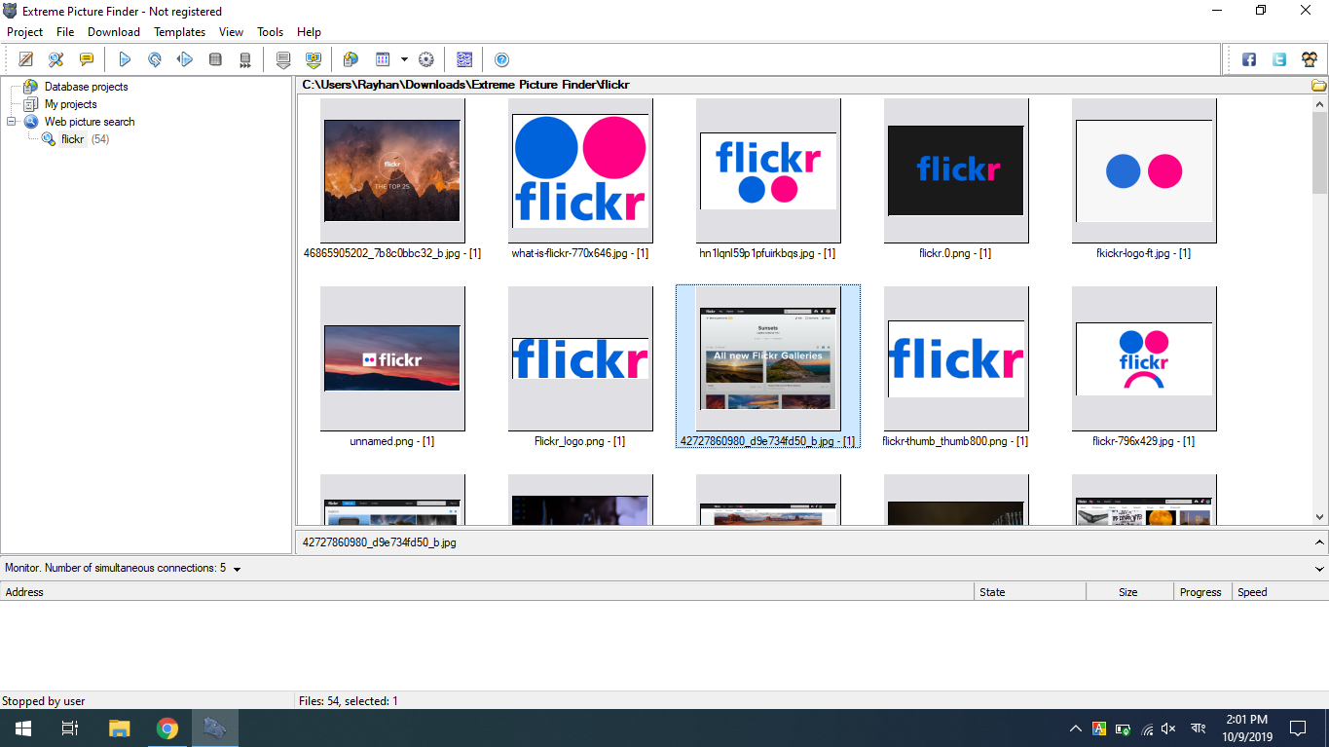The image size is (1329, 747).
Task: Open the simultaneous connections dropdown
Action: pos(237,569)
